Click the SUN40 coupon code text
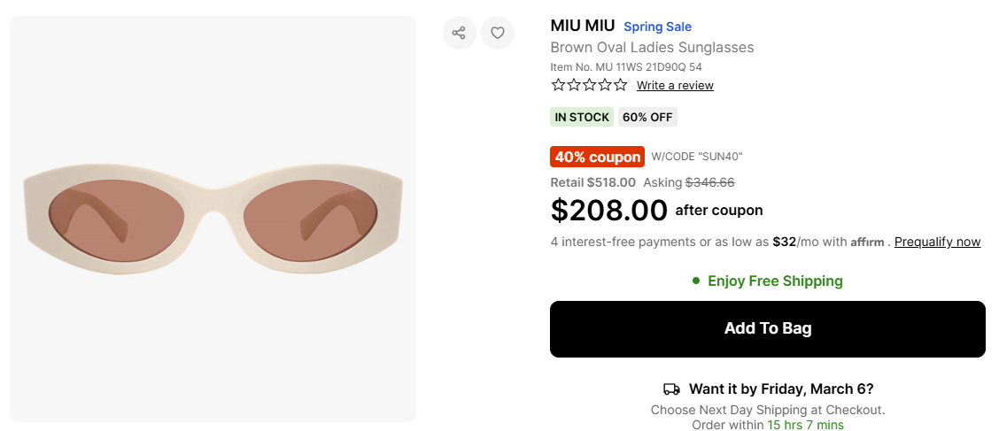Viewport: 999px width, 431px height. pyautogui.click(x=696, y=157)
